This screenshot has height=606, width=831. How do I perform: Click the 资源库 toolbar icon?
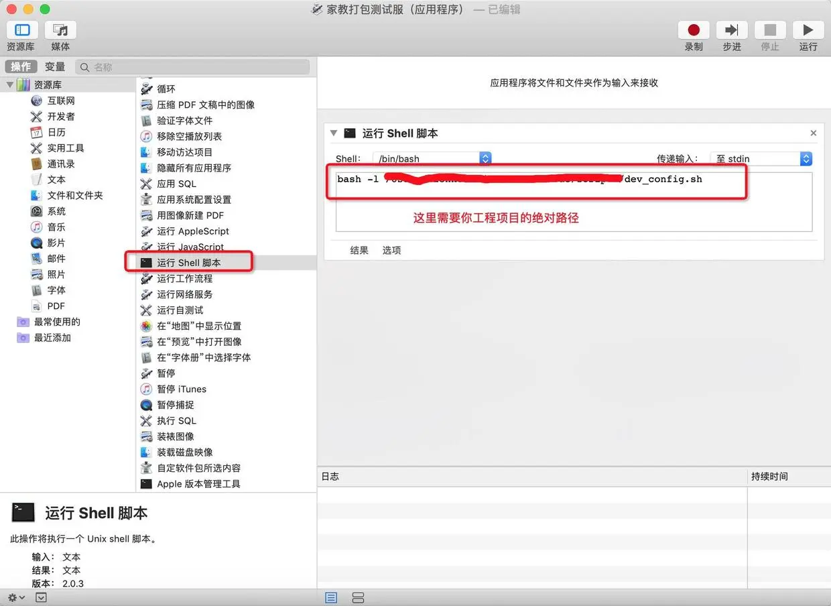click(21, 37)
